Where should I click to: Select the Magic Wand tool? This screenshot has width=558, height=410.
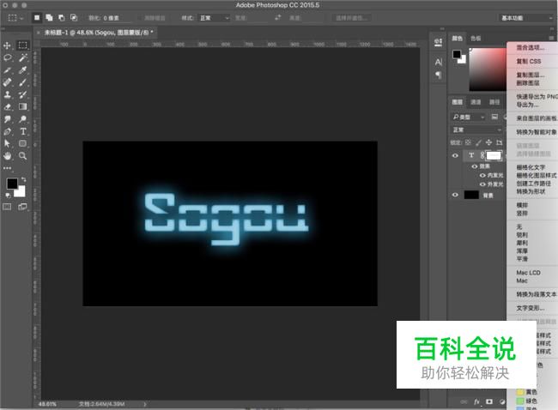pos(23,57)
